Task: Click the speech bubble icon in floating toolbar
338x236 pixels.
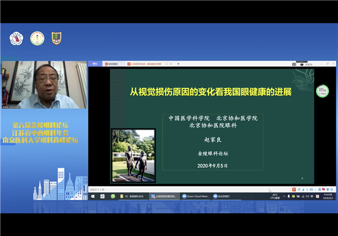Action: [x=299, y=189]
